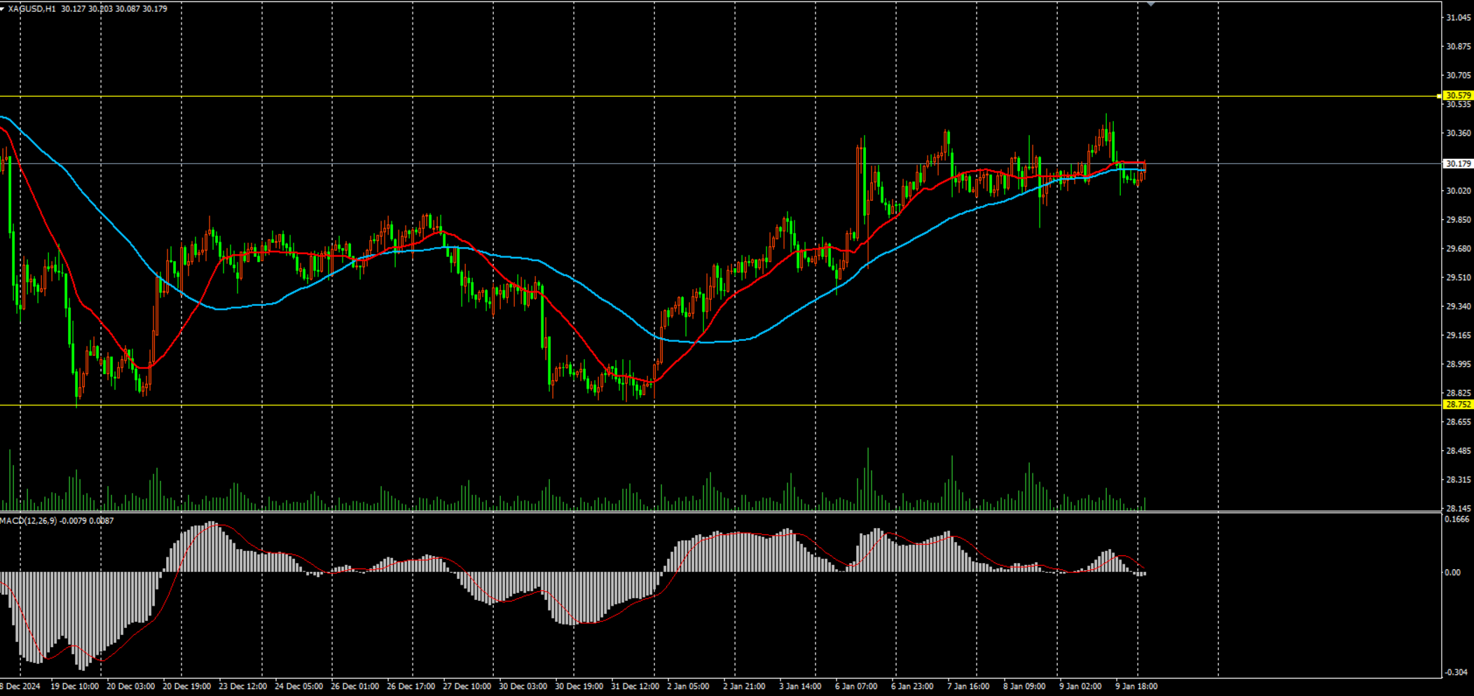Click the 30 Dec 03:00 time label
Screen dimensions: 1474x696
(x=523, y=687)
